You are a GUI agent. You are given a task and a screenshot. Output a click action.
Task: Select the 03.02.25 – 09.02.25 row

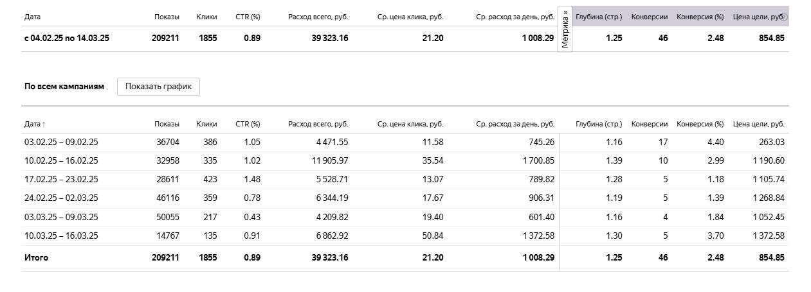pyautogui.click(x=405, y=142)
